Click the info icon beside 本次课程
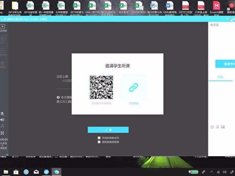 tap(58, 97)
